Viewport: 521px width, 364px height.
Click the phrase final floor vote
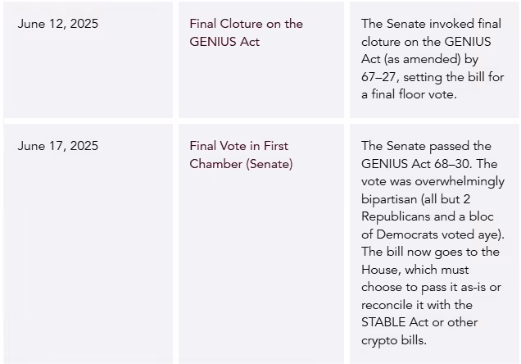[414, 94]
